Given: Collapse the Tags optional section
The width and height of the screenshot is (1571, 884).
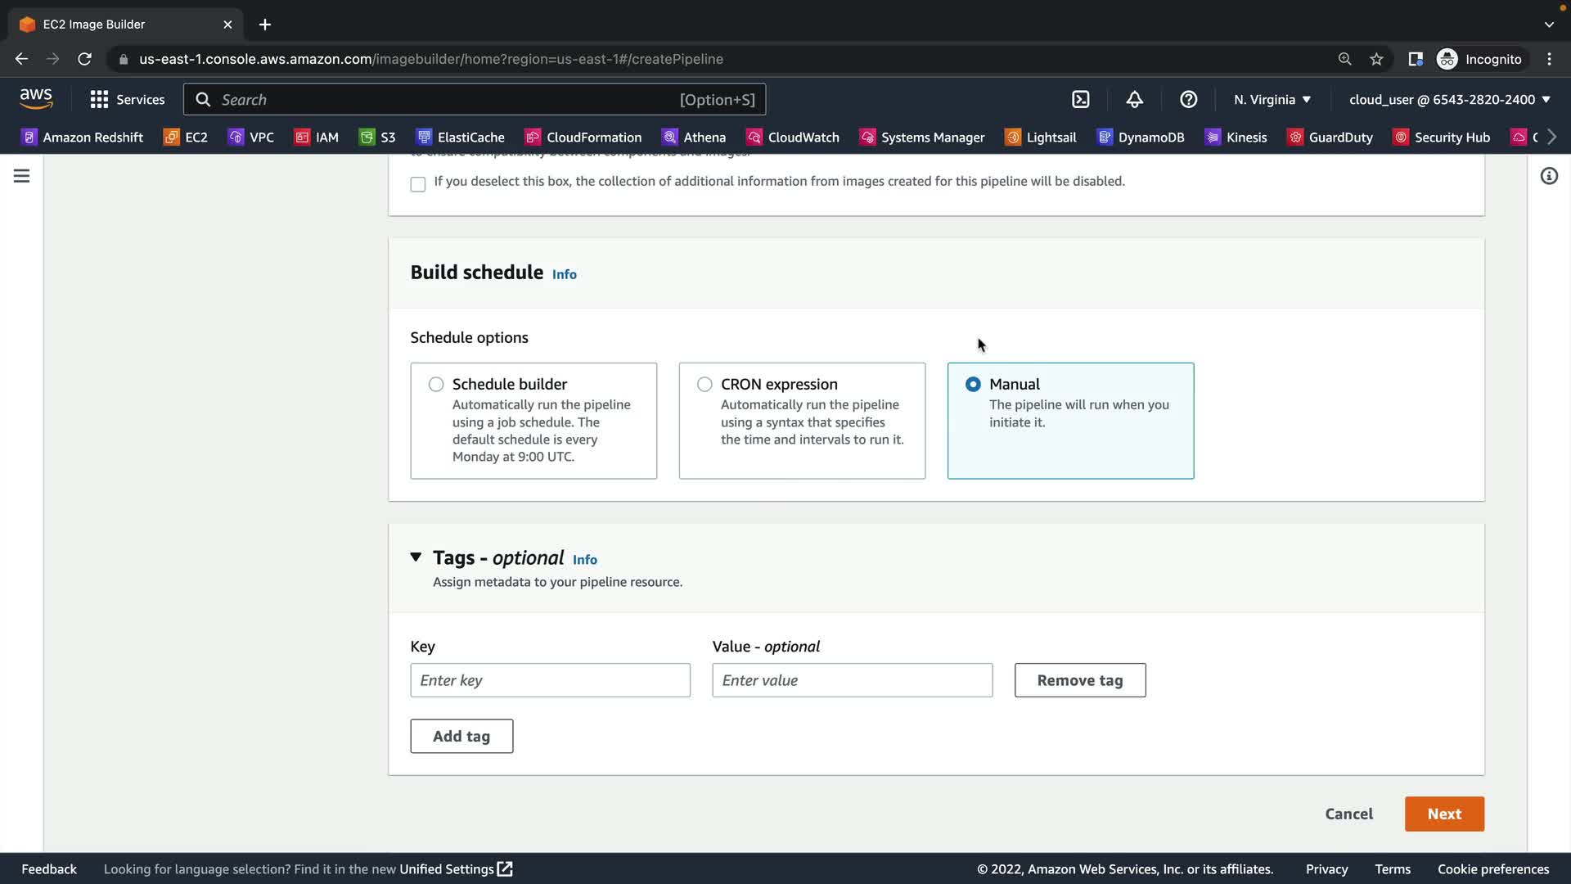Looking at the screenshot, I should pos(416,557).
